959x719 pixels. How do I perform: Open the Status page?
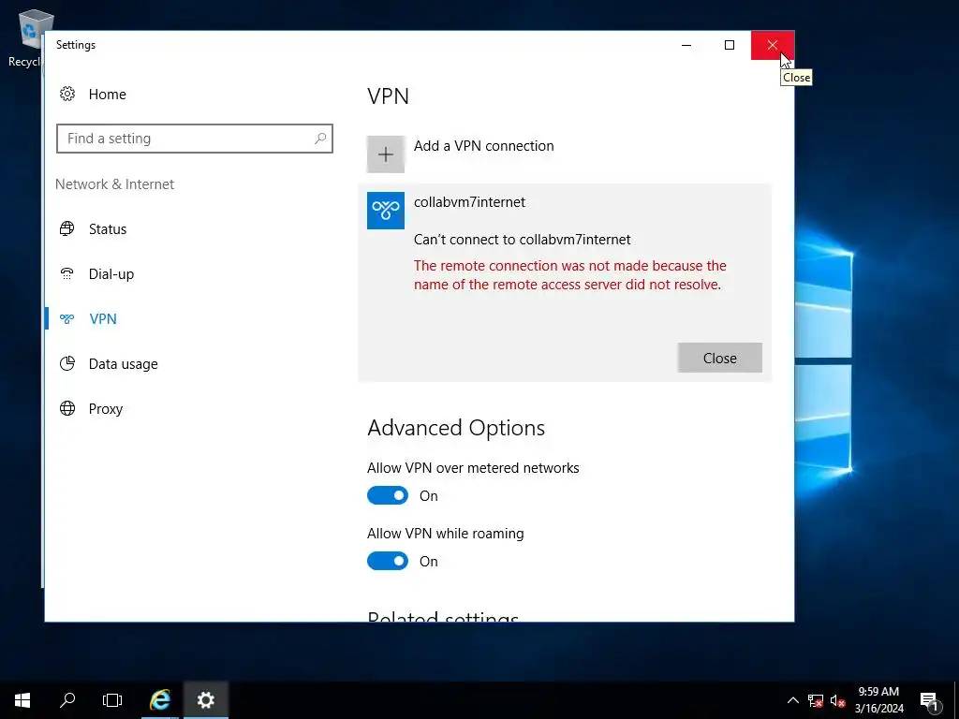tap(108, 229)
